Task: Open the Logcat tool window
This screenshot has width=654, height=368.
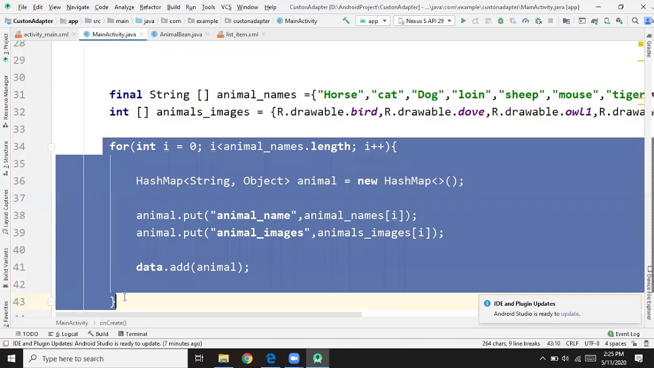Action: (63, 334)
